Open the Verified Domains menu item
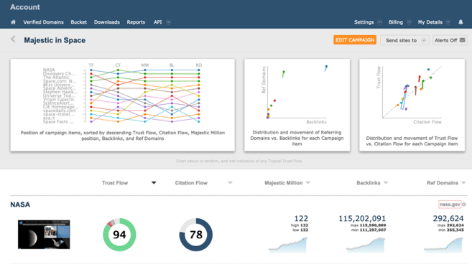This screenshot has height=267, width=472. [43, 22]
